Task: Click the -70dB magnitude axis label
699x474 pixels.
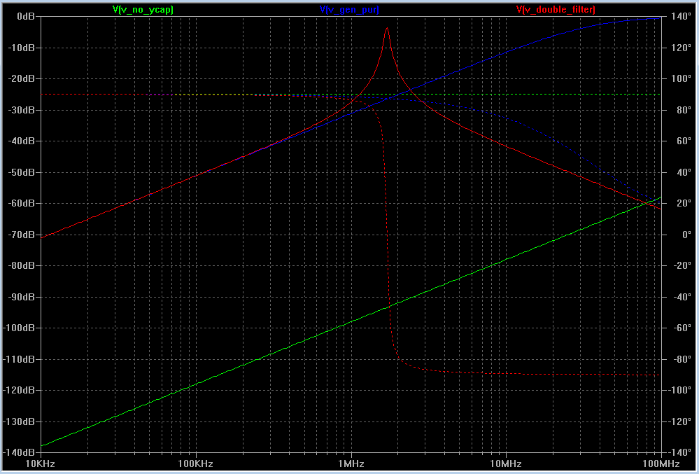Action: pyautogui.click(x=22, y=235)
